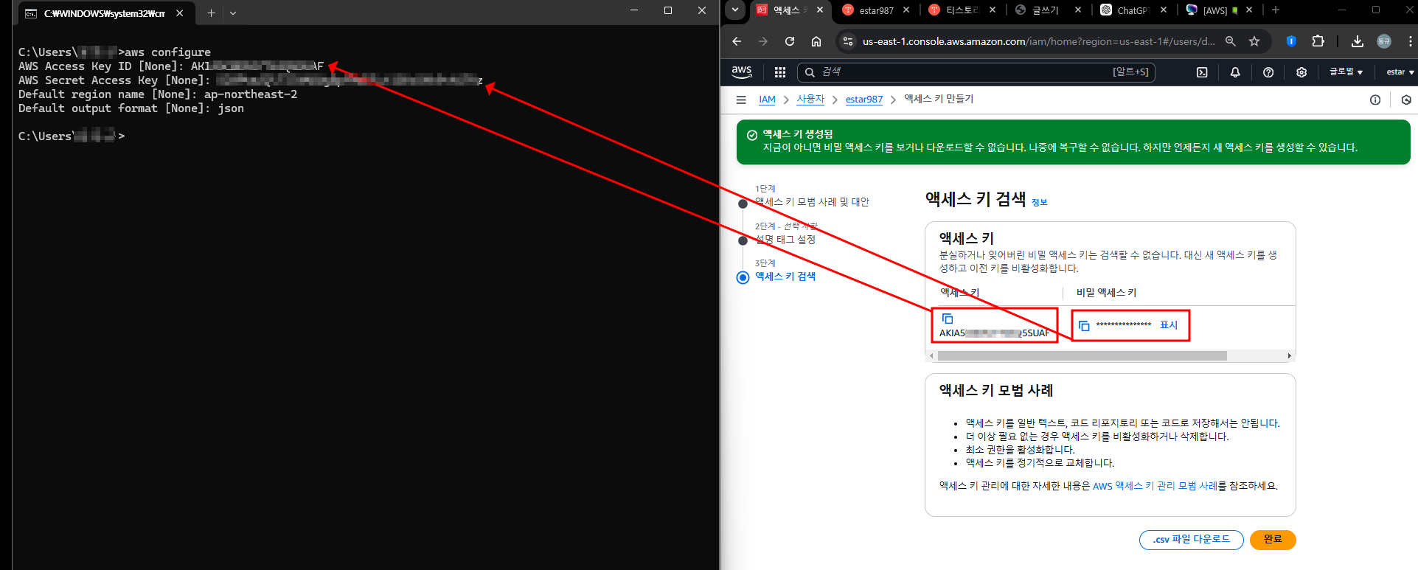Click the zoom magnifier in address bar
This screenshot has width=1418, height=570.
click(x=1231, y=41)
